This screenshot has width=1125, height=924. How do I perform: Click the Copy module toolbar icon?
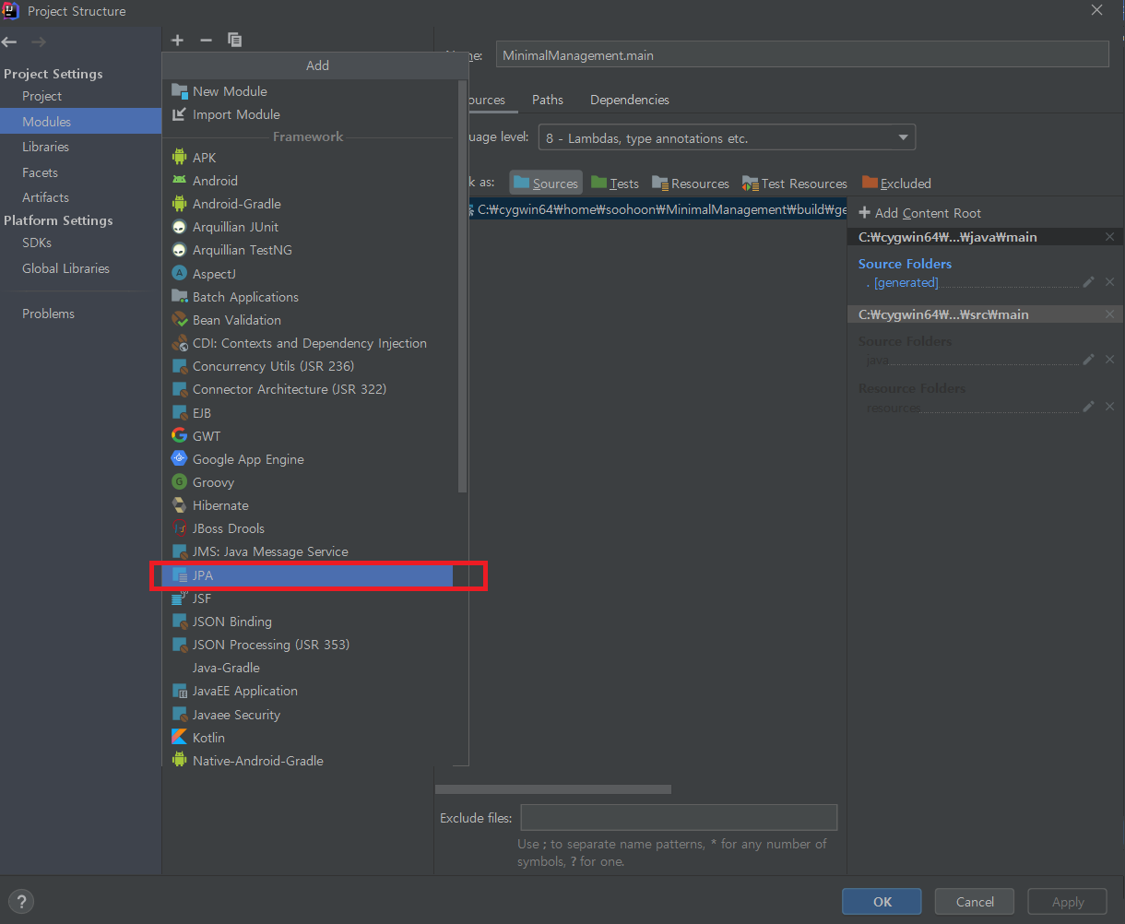[234, 40]
